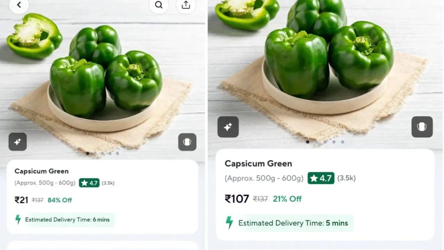Screen dimensions: 444x250
Task: View the (3.5k) reviews beside ₹107 listing
Action: [347, 178]
